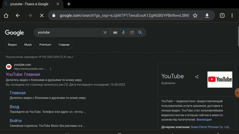Click the YouTube favicon in result
The width and height of the screenshot is (239, 134).
(9, 67)
